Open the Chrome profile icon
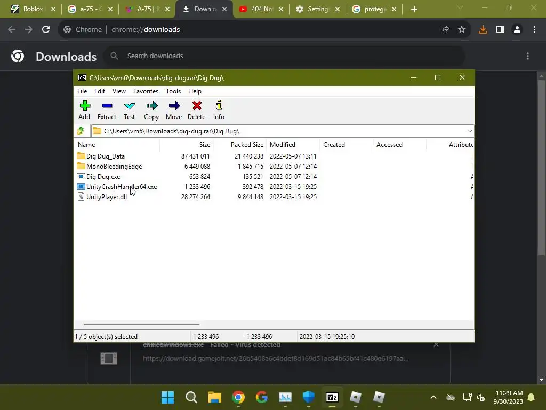The height and width of the screenshot is (410, 546). [517, 30]
